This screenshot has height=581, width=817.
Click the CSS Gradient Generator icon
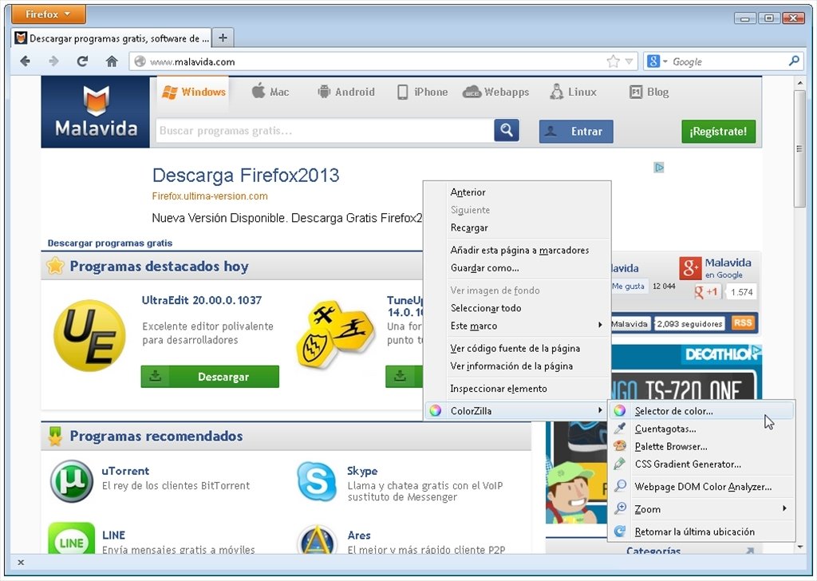619,464
